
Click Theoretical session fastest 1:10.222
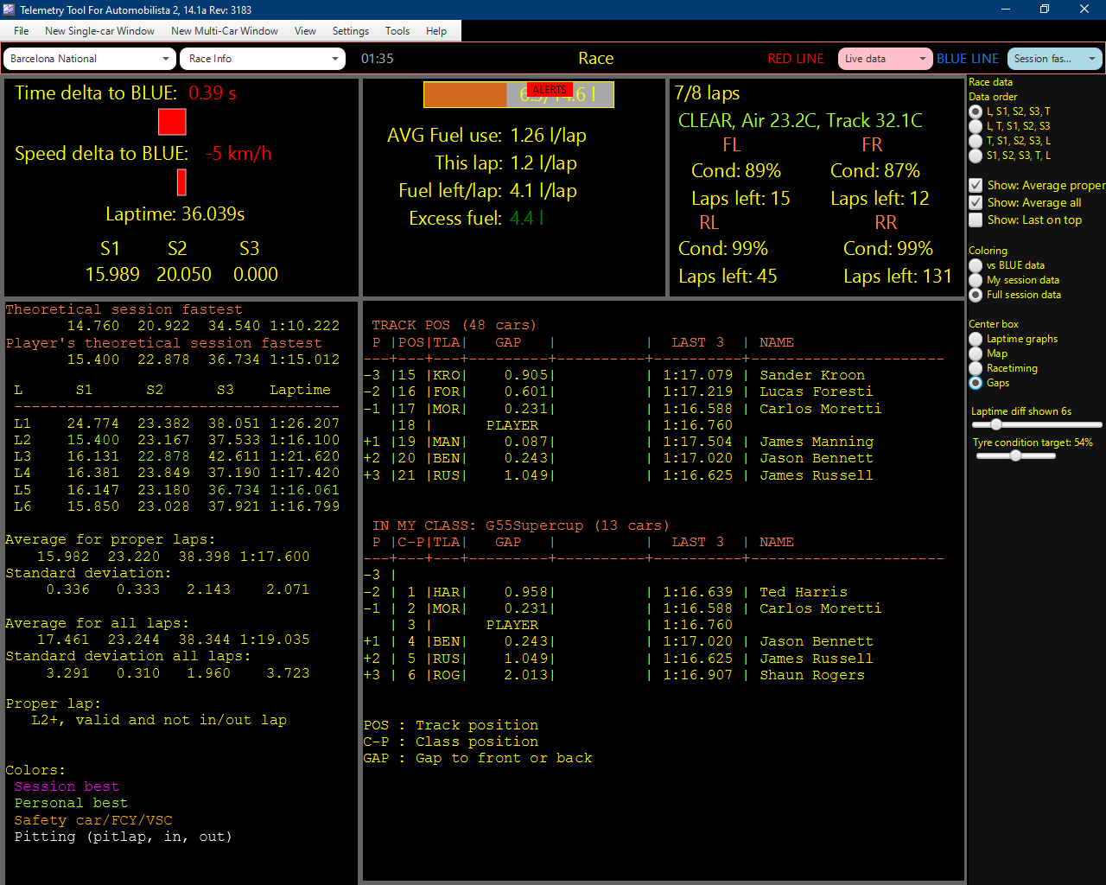pyautogui.click(x=304, y=326)
